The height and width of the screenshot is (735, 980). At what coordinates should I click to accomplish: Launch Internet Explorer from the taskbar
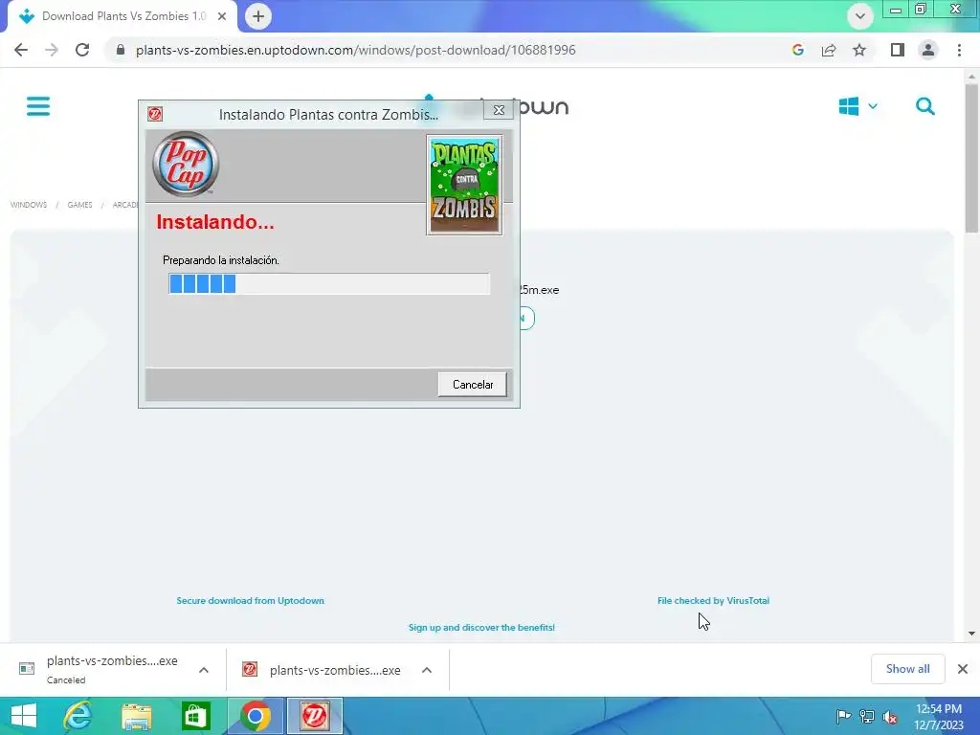(x=78, y=716)
